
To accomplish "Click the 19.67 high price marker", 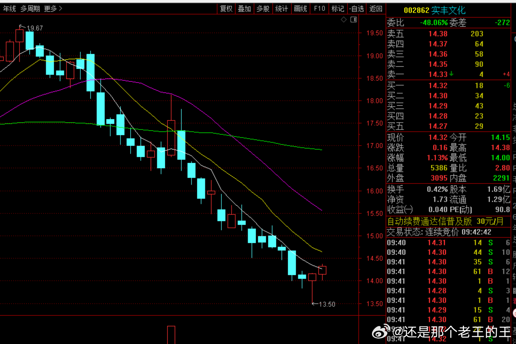I will tap(35, 28).
